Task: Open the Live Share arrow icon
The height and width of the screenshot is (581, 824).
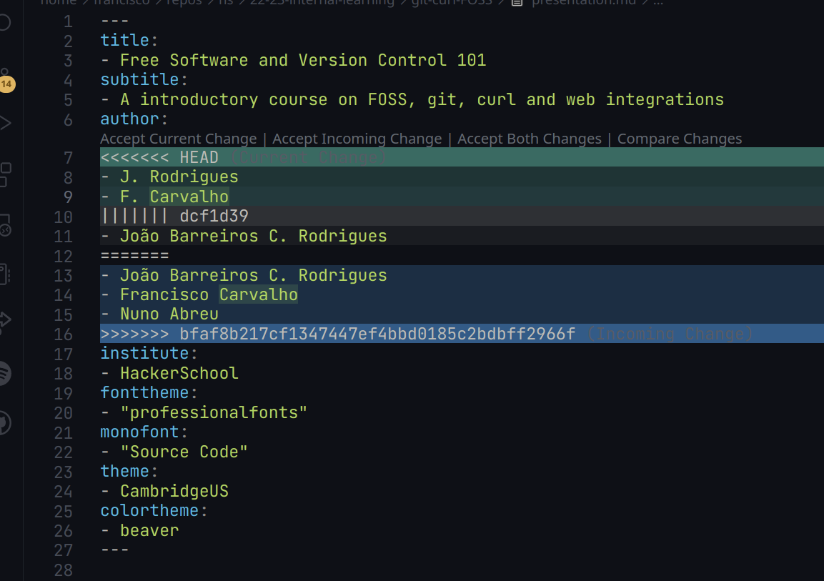Action: coord(5,321)
